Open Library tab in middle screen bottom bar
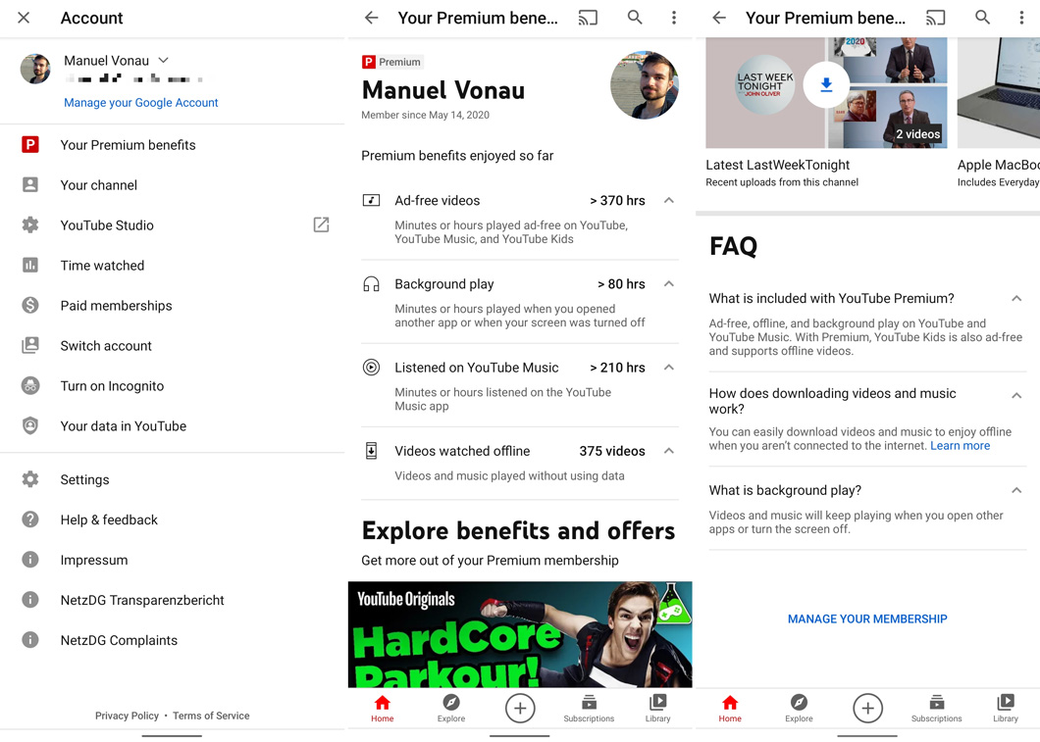The height and width of the screenshot is (742, 1040). pos(658,709)
